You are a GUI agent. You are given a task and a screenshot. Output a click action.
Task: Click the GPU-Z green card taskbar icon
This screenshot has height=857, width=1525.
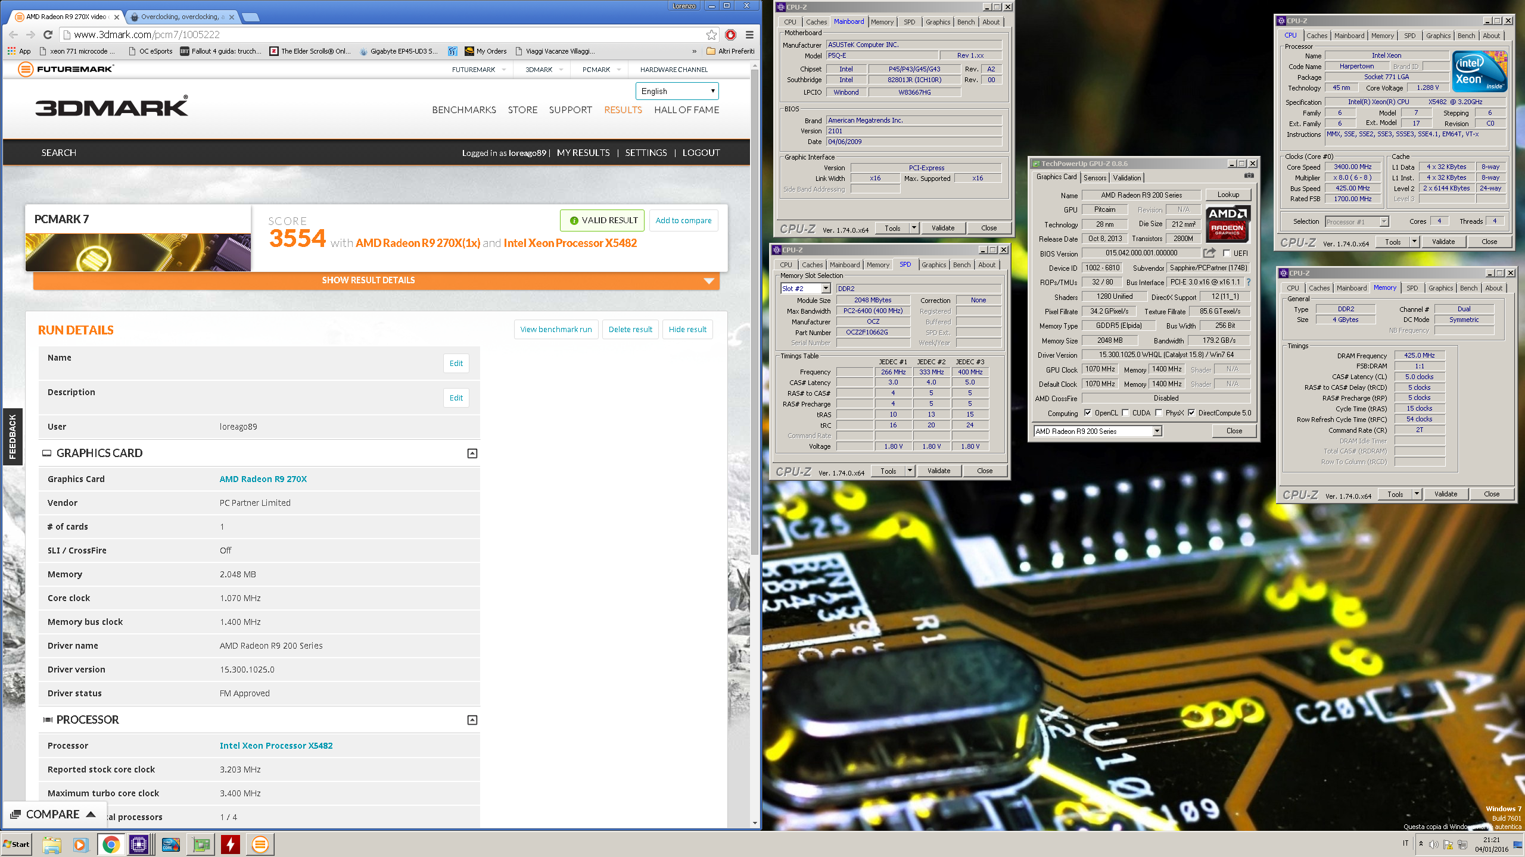201,845
